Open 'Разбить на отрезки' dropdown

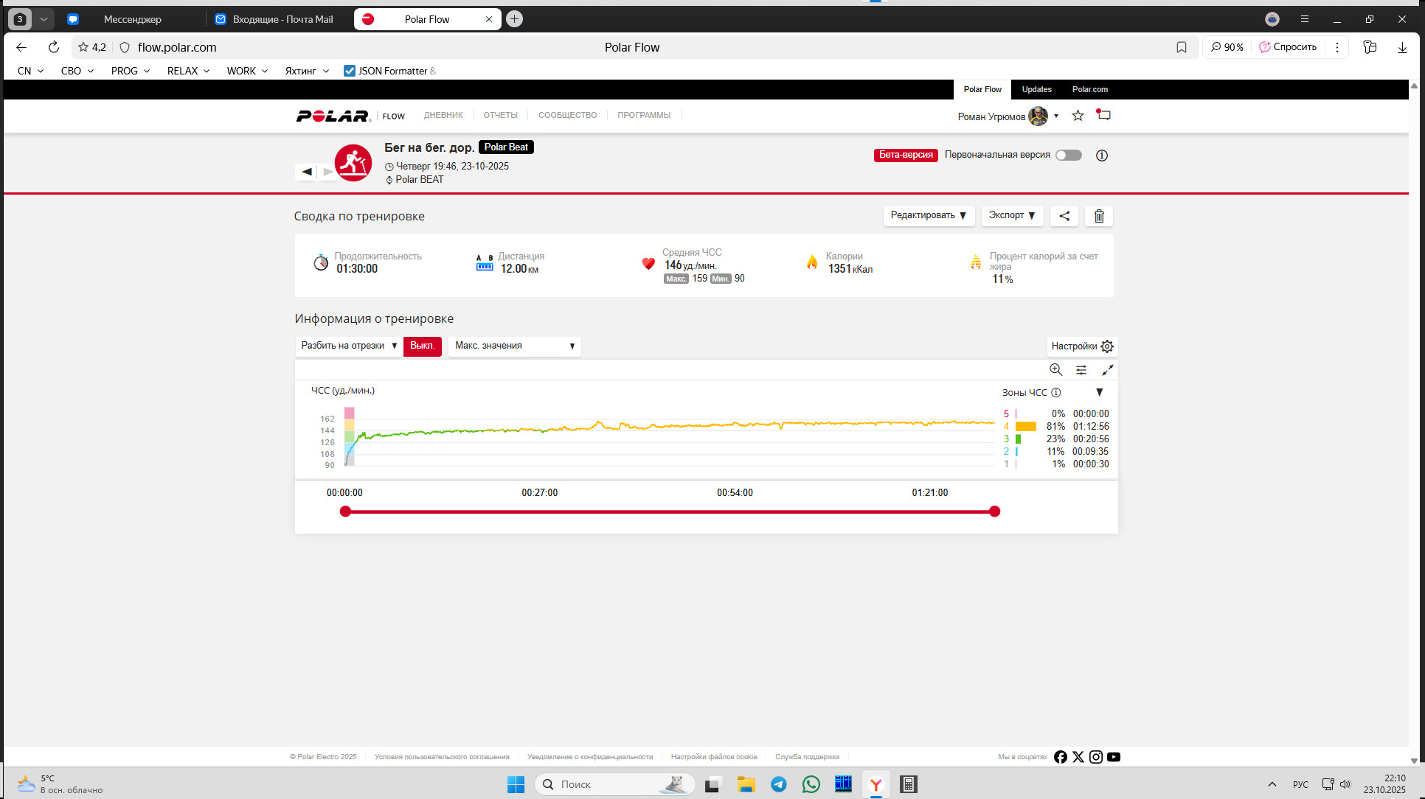pos(349,346)
